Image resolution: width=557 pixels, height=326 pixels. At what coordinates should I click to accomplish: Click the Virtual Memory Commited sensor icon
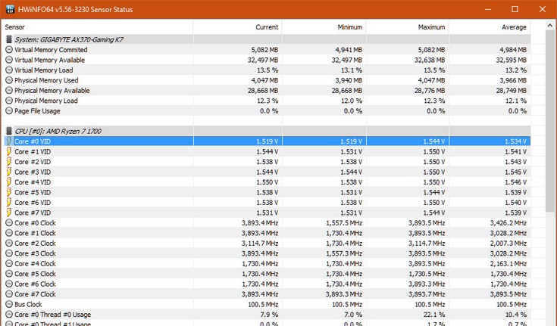click(8, 50)
